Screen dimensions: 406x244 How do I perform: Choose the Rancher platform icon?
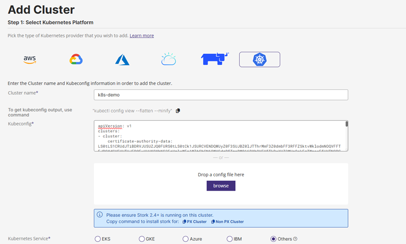point(215,59)
